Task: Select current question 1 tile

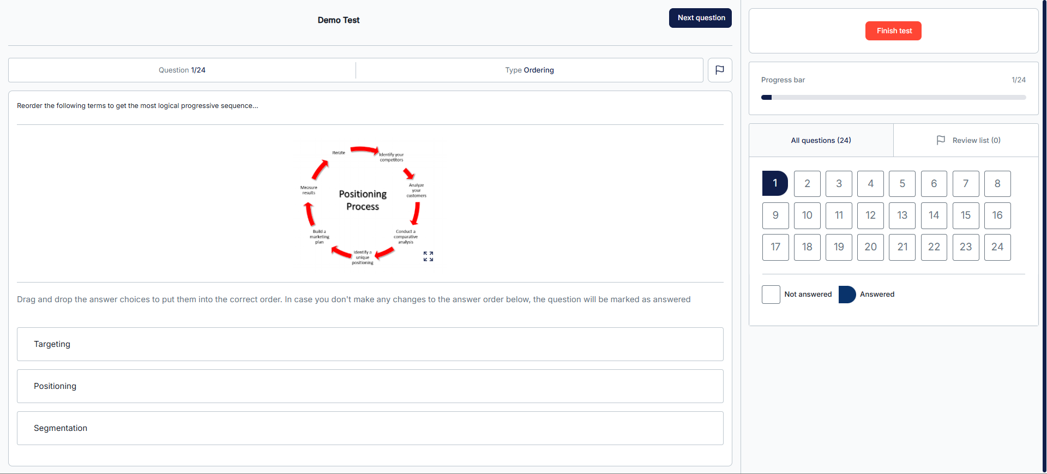Action: 775,184
